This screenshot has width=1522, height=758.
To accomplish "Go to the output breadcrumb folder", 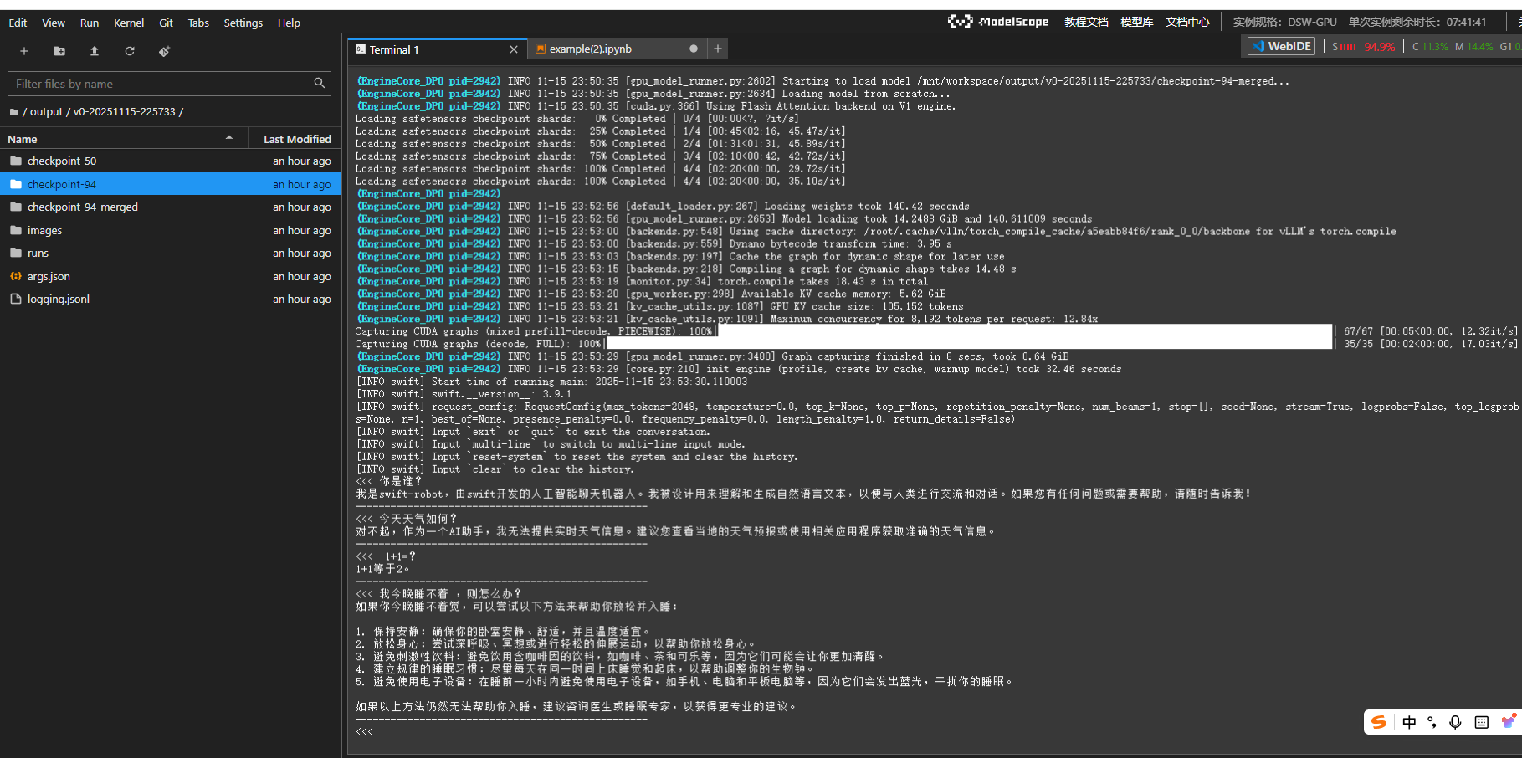I will [x=46, y=112].
